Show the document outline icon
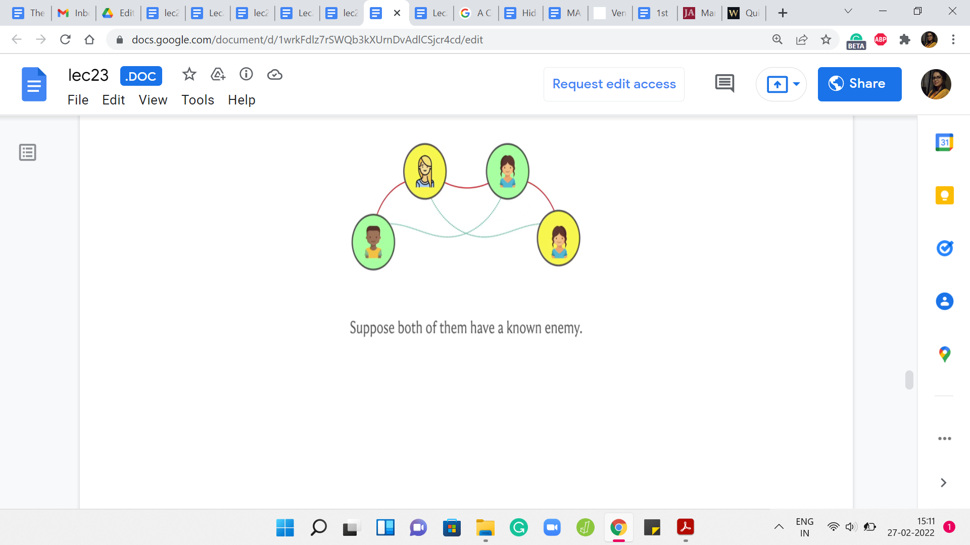Screen dimensions: 970x545 pyautogui.click(x=28, y=152)
